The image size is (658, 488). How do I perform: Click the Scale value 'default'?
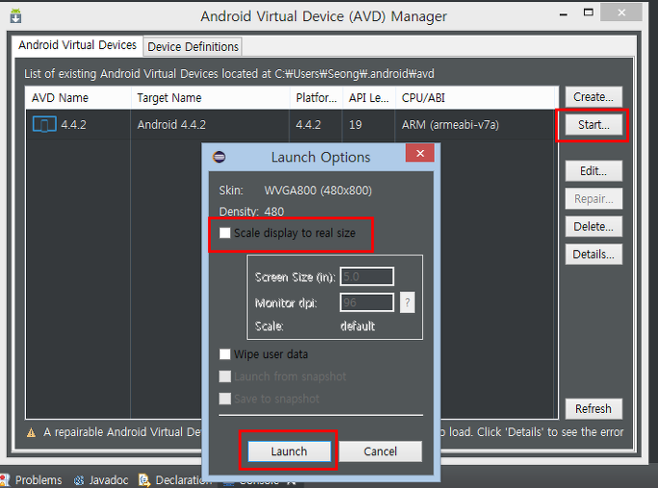(x=357, y=325)
